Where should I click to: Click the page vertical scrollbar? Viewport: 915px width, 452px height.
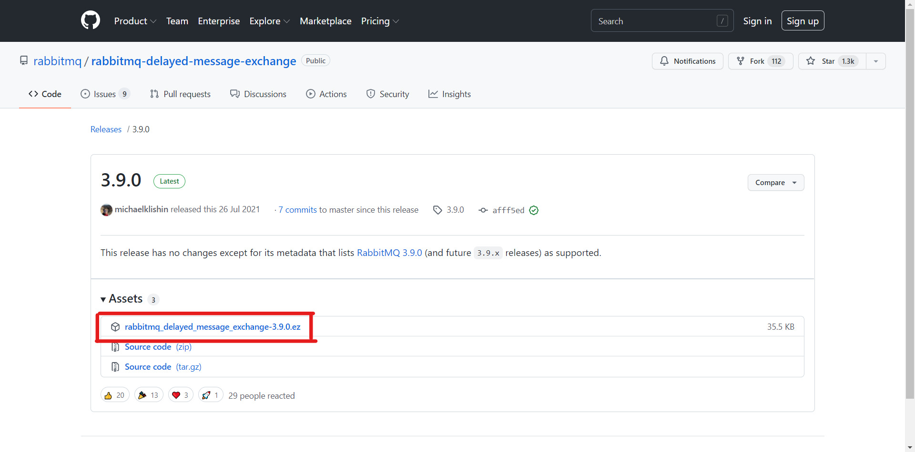coord(910,204)
